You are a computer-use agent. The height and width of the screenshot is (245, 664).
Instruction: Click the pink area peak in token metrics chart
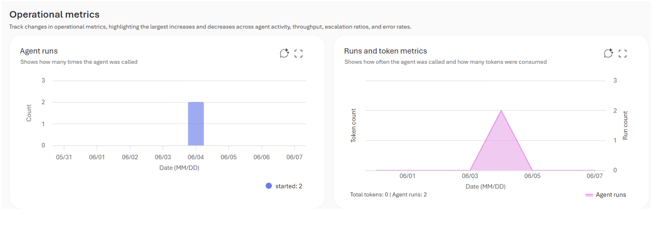(501, 111)
